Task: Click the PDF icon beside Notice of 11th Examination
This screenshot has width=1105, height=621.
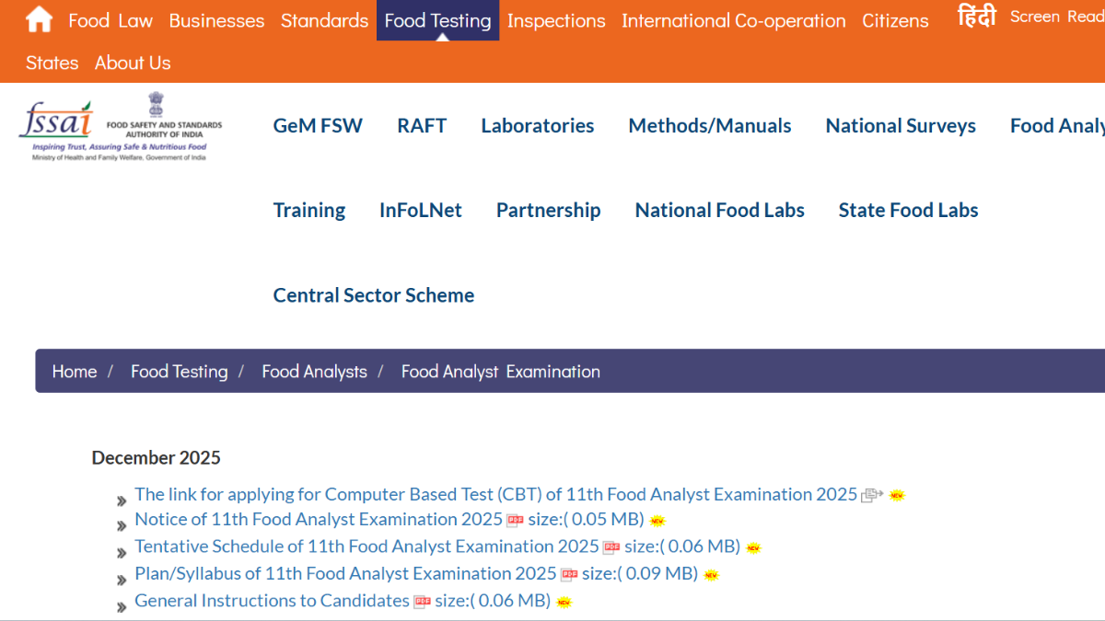Action: pyautogui.click(x=515, y=521)
